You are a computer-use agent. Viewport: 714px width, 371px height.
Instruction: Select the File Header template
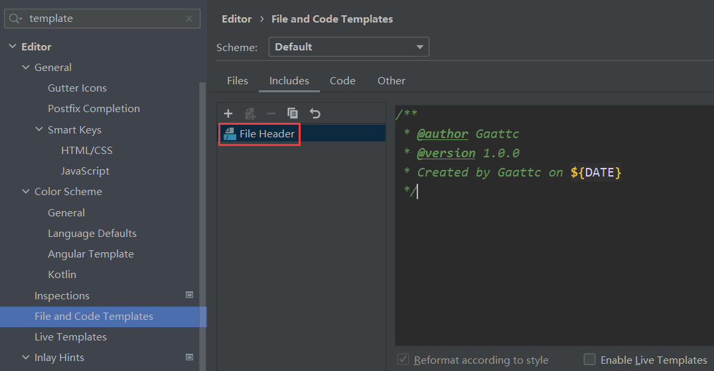267,134
